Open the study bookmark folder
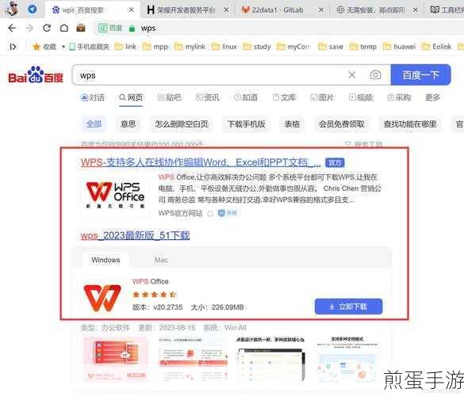 [x=256, y=47]
